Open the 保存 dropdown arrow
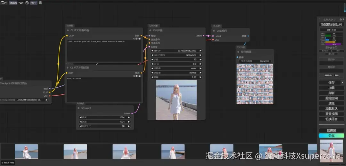 coord(342,83)
